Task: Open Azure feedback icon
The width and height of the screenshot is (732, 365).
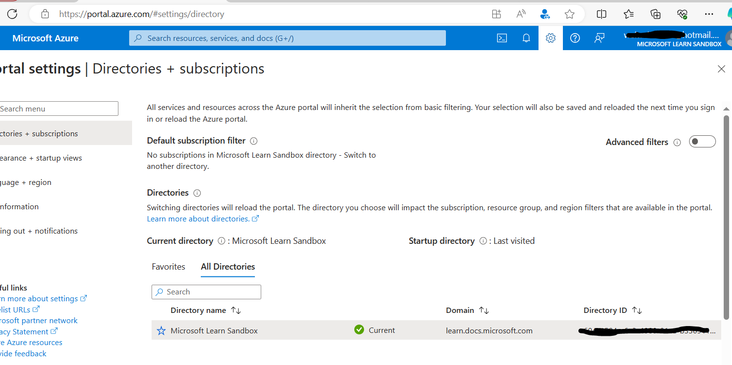Action: pos(599,38)
